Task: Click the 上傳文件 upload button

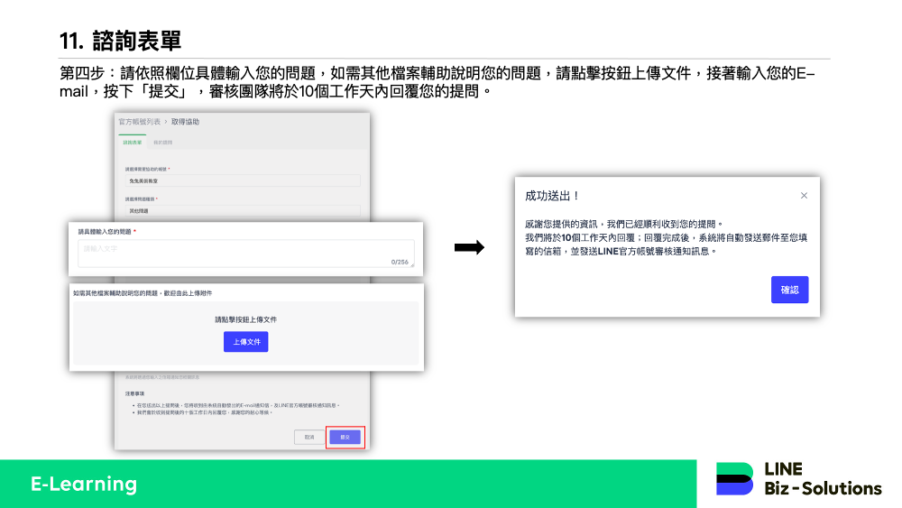Action: [245, 342]
